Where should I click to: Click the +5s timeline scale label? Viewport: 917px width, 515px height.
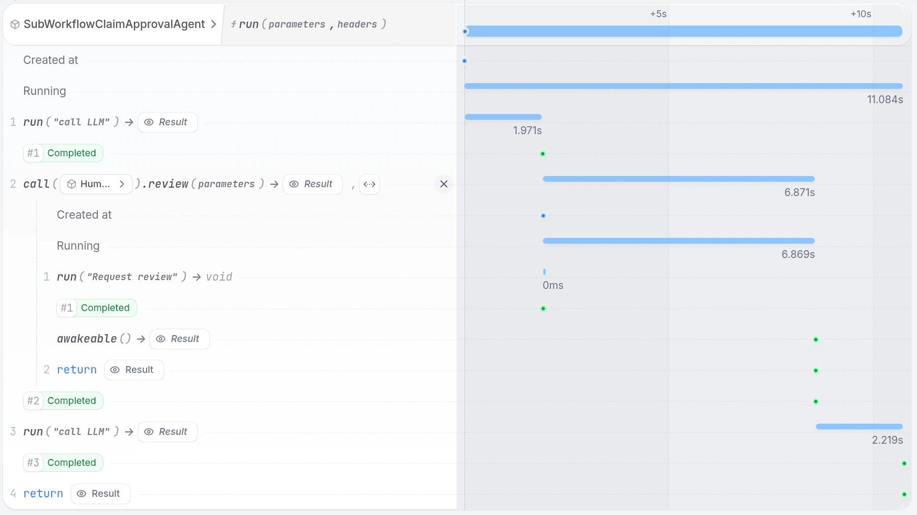click(x=658, y=14)
